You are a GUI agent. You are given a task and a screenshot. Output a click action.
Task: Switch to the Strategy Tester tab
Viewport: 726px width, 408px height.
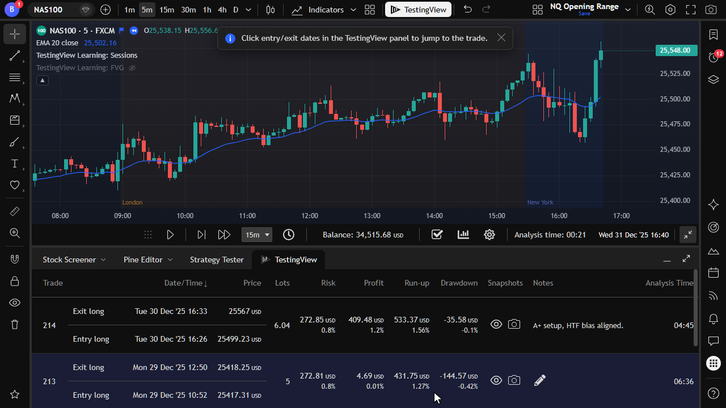click(x=217, y=260)
